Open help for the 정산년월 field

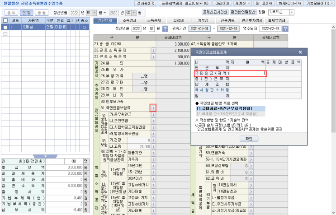(x=165, y=28)
